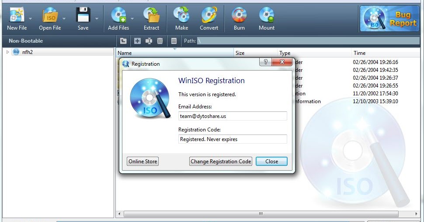Open the Non-Bootable label
424x222 pixels.
26,41
